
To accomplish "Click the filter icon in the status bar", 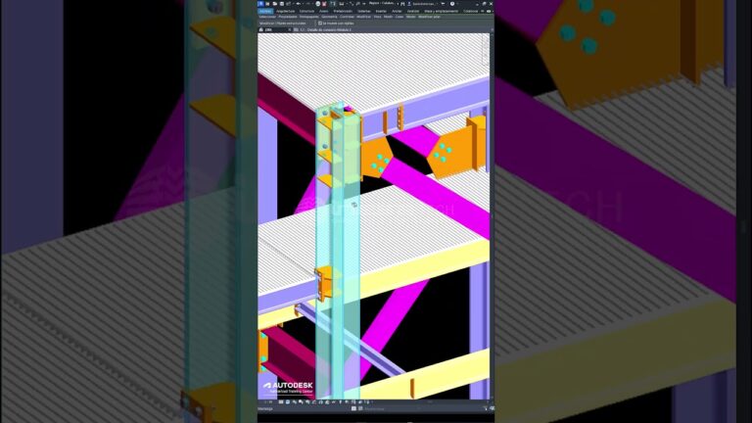I will pos(485,408).
